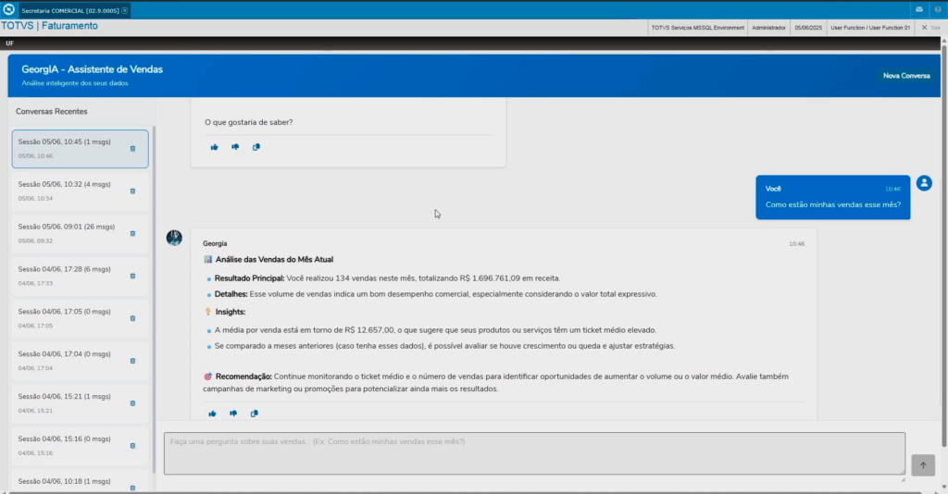This screenshot has height=494, width=948.
Task: Close the Secretaria COMERCIAL tab
Action: (125, 11)
